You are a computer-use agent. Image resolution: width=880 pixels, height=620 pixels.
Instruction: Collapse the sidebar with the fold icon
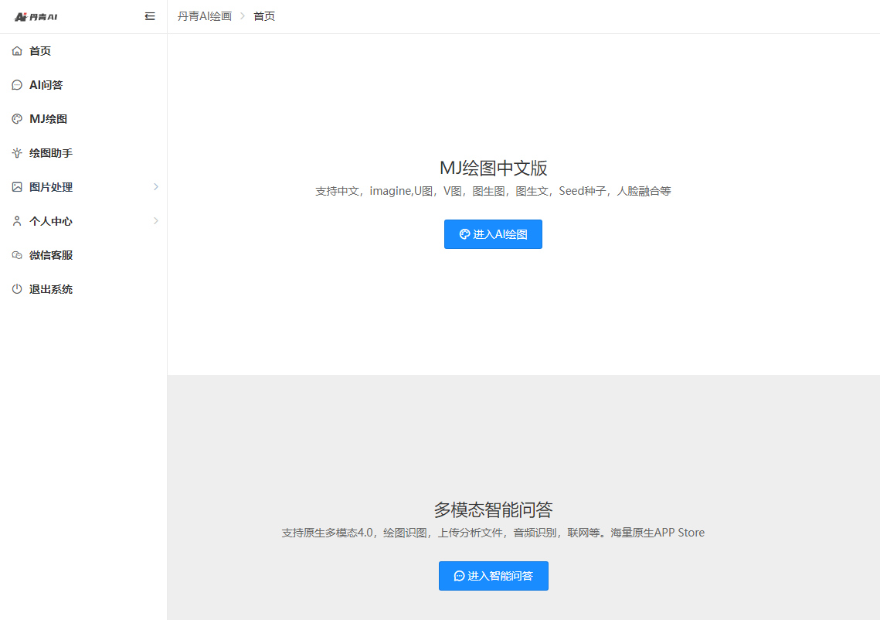click(150, 16)
